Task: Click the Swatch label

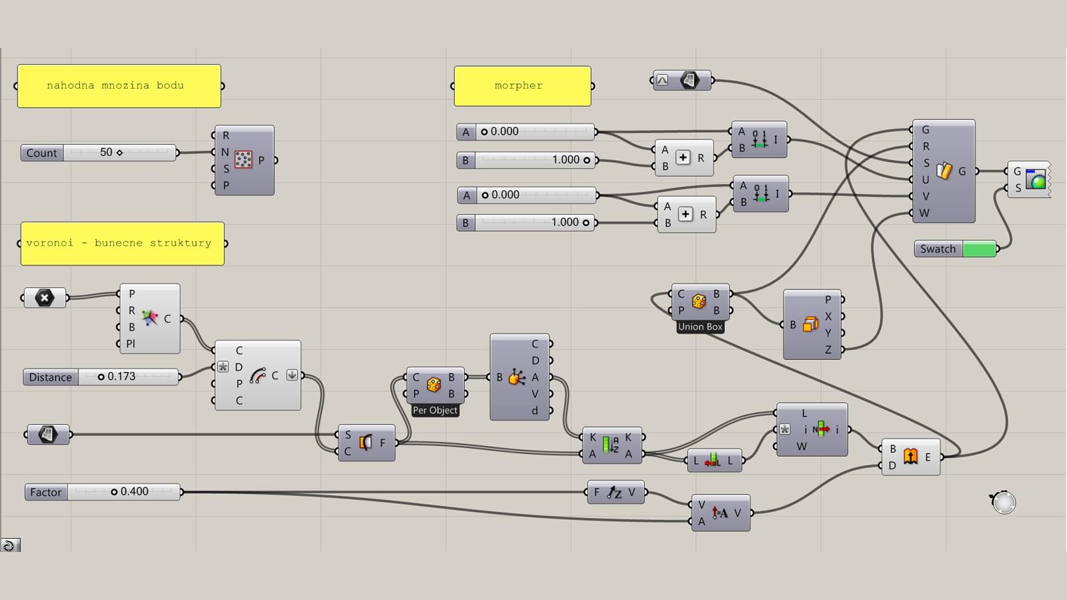Action: pyautogui.click(x=938, y=249)
